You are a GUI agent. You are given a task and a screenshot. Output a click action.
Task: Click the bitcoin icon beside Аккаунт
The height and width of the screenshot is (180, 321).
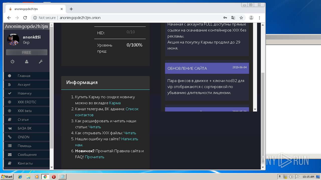click(10, 84)
